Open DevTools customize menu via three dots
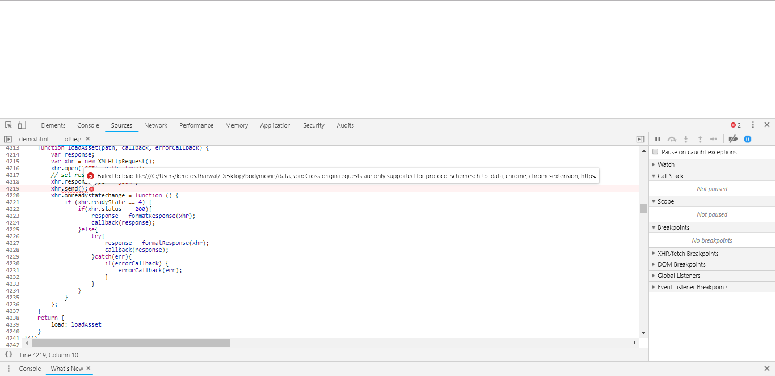 (753, 124)
